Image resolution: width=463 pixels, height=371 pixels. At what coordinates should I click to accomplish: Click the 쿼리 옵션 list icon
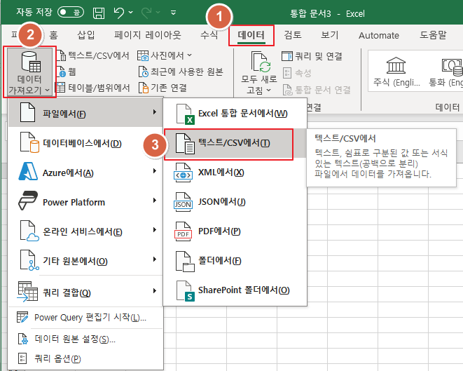click(x=22, y=358)
